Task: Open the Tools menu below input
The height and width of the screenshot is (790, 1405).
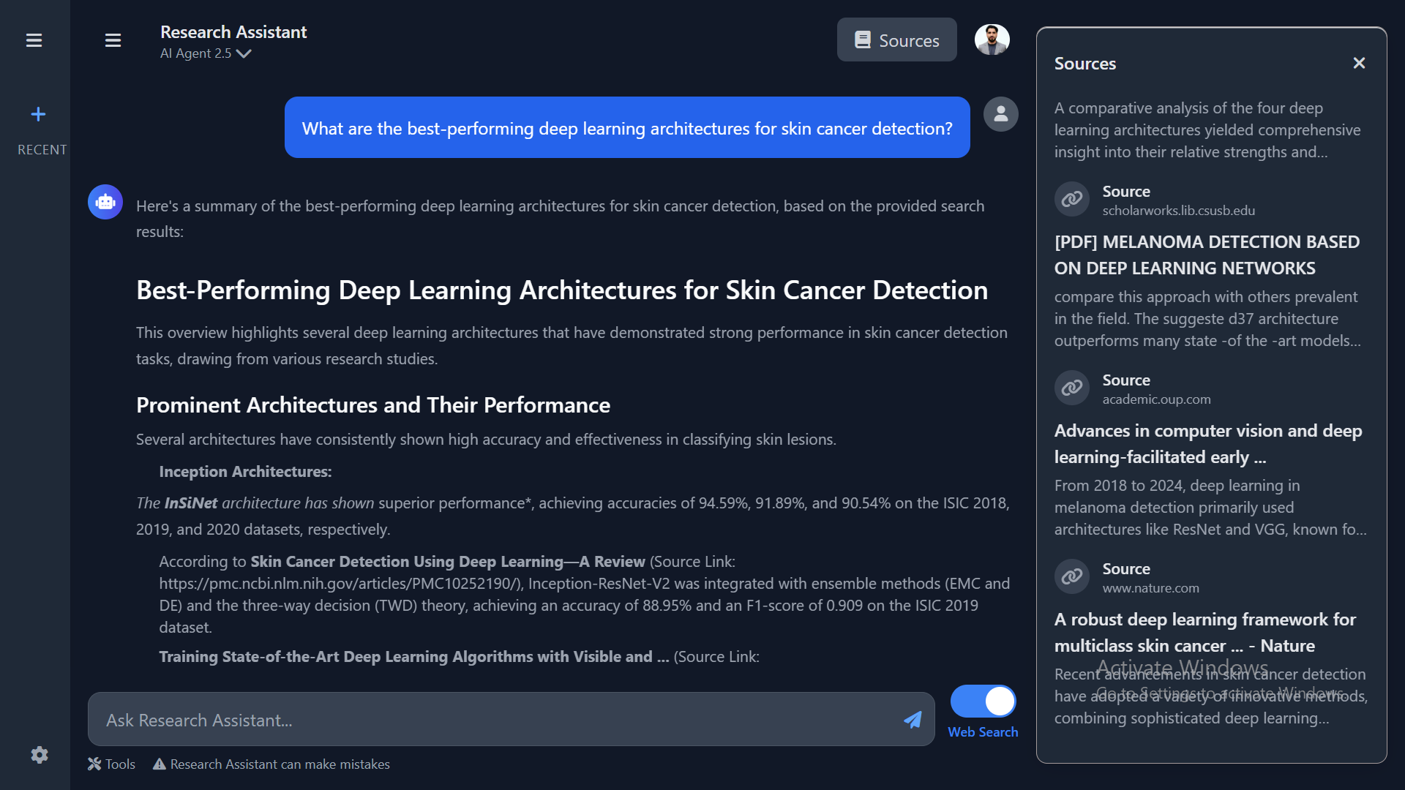Action: coord(111,764)
